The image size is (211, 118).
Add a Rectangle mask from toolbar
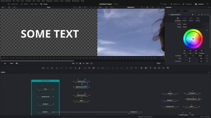click(x=108, y=68)
